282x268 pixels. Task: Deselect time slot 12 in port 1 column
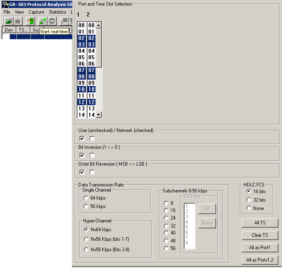(81, 102)
